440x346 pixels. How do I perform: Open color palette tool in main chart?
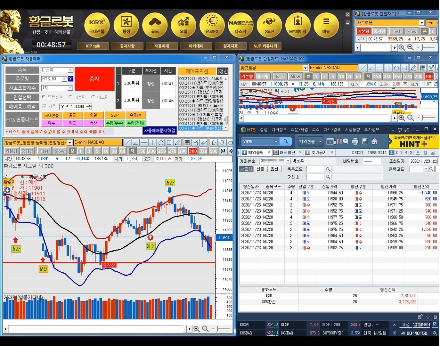click(x=187, y=143)
